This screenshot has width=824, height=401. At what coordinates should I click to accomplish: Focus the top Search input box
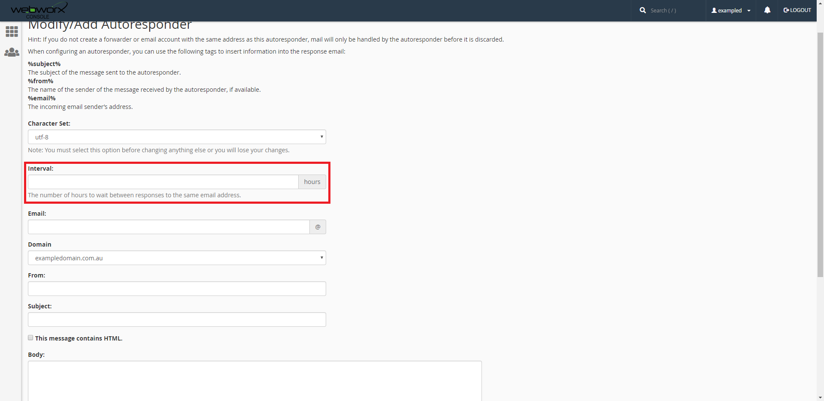[x=674, y=10]
